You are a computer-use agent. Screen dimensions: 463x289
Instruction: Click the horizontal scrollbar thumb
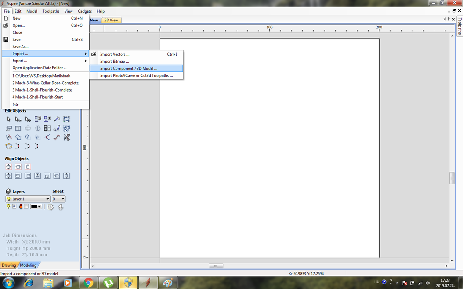tap(216, 266)
